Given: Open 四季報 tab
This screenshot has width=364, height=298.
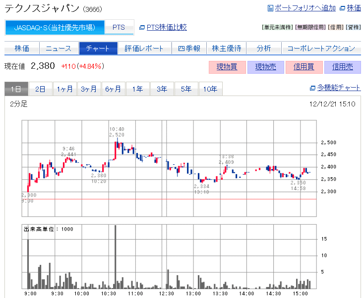Looking at the screenshot, I should click(x=189, y=48).
